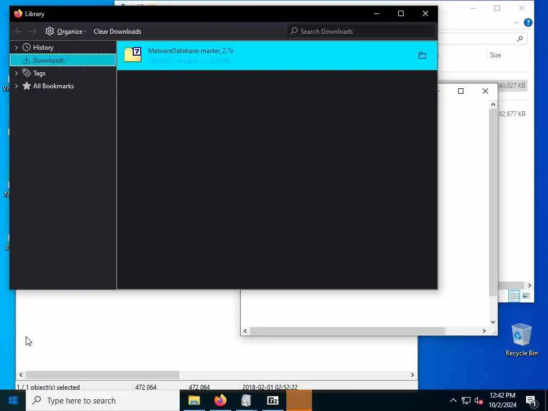Click the Library back arrow
This screenshot has width=548, height=411.
pyautogui.click(x=19, y=32)
